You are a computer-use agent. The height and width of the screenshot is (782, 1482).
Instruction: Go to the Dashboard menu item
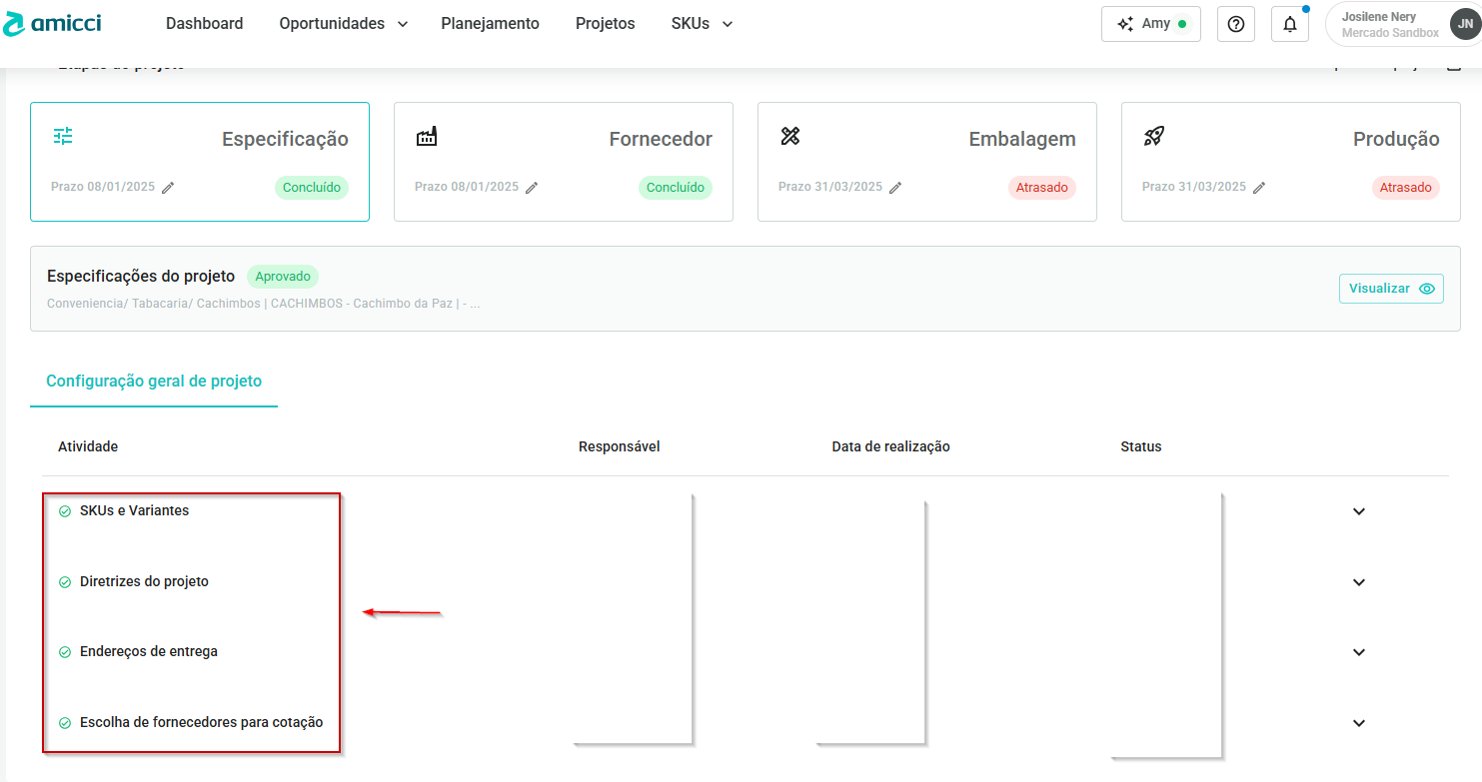(x=204, y=24)
